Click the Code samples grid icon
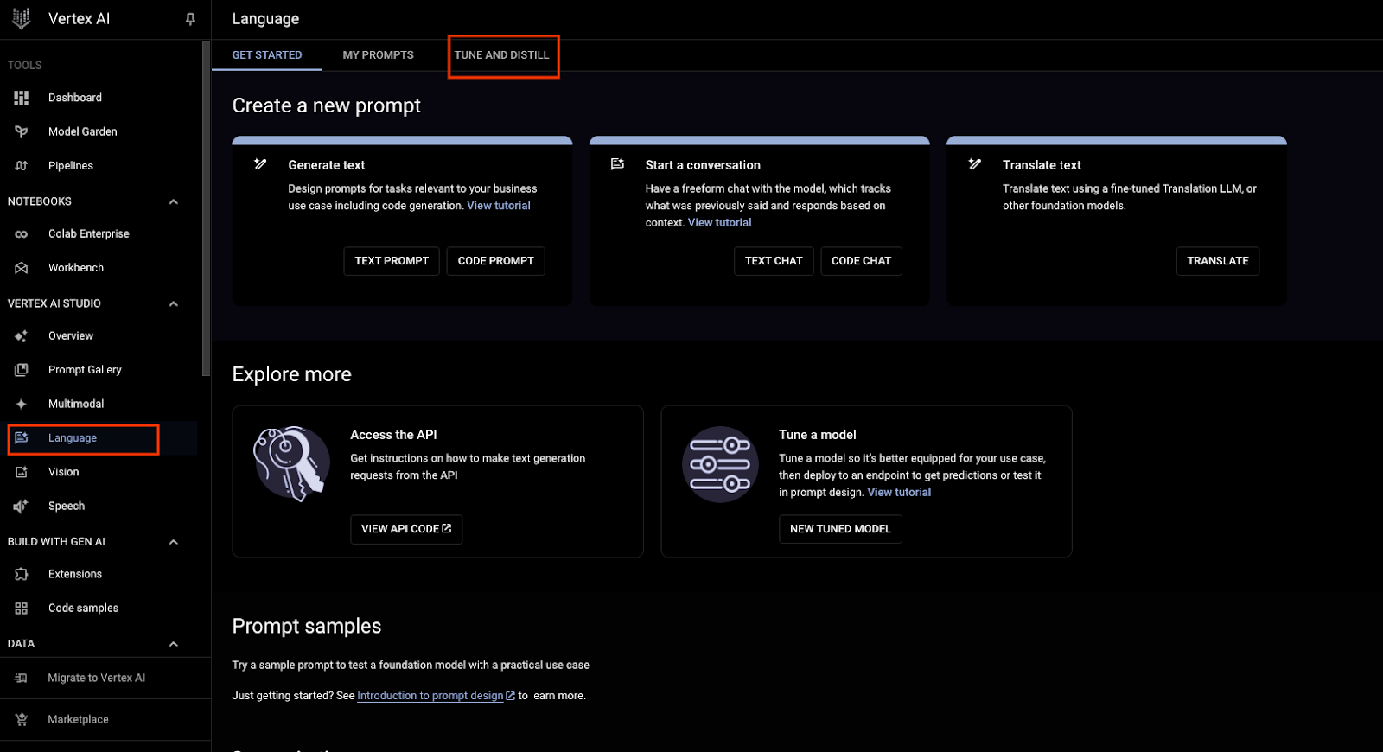Screen dimensions: 1383x752 (22, 609)
